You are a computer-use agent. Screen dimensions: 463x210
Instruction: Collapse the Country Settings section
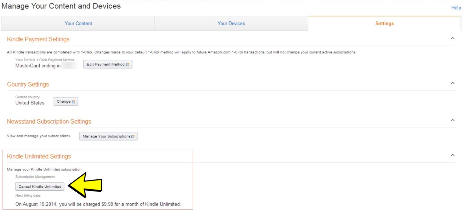pos(453,83)
